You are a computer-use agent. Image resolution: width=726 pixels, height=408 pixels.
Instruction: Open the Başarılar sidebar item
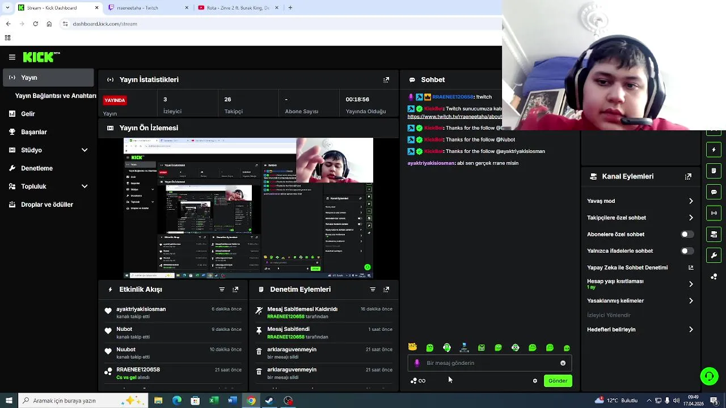[48, 132]
